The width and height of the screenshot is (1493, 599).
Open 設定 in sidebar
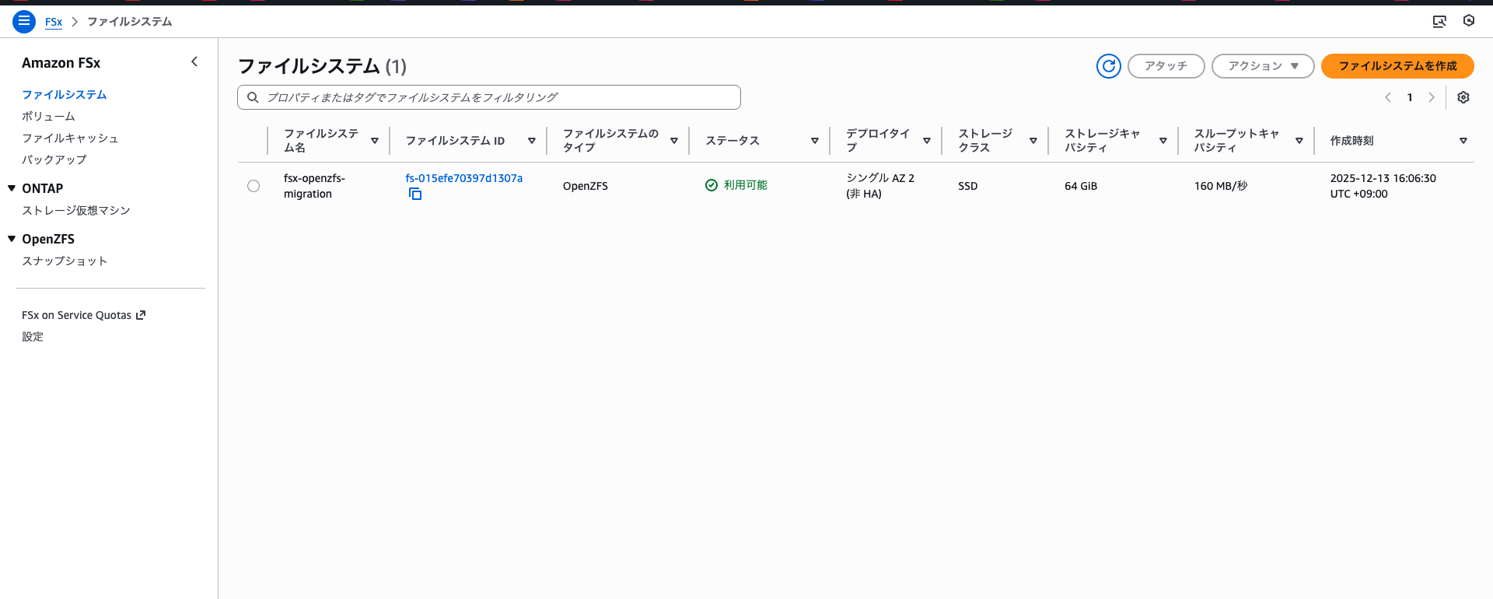tap(33, 336)
